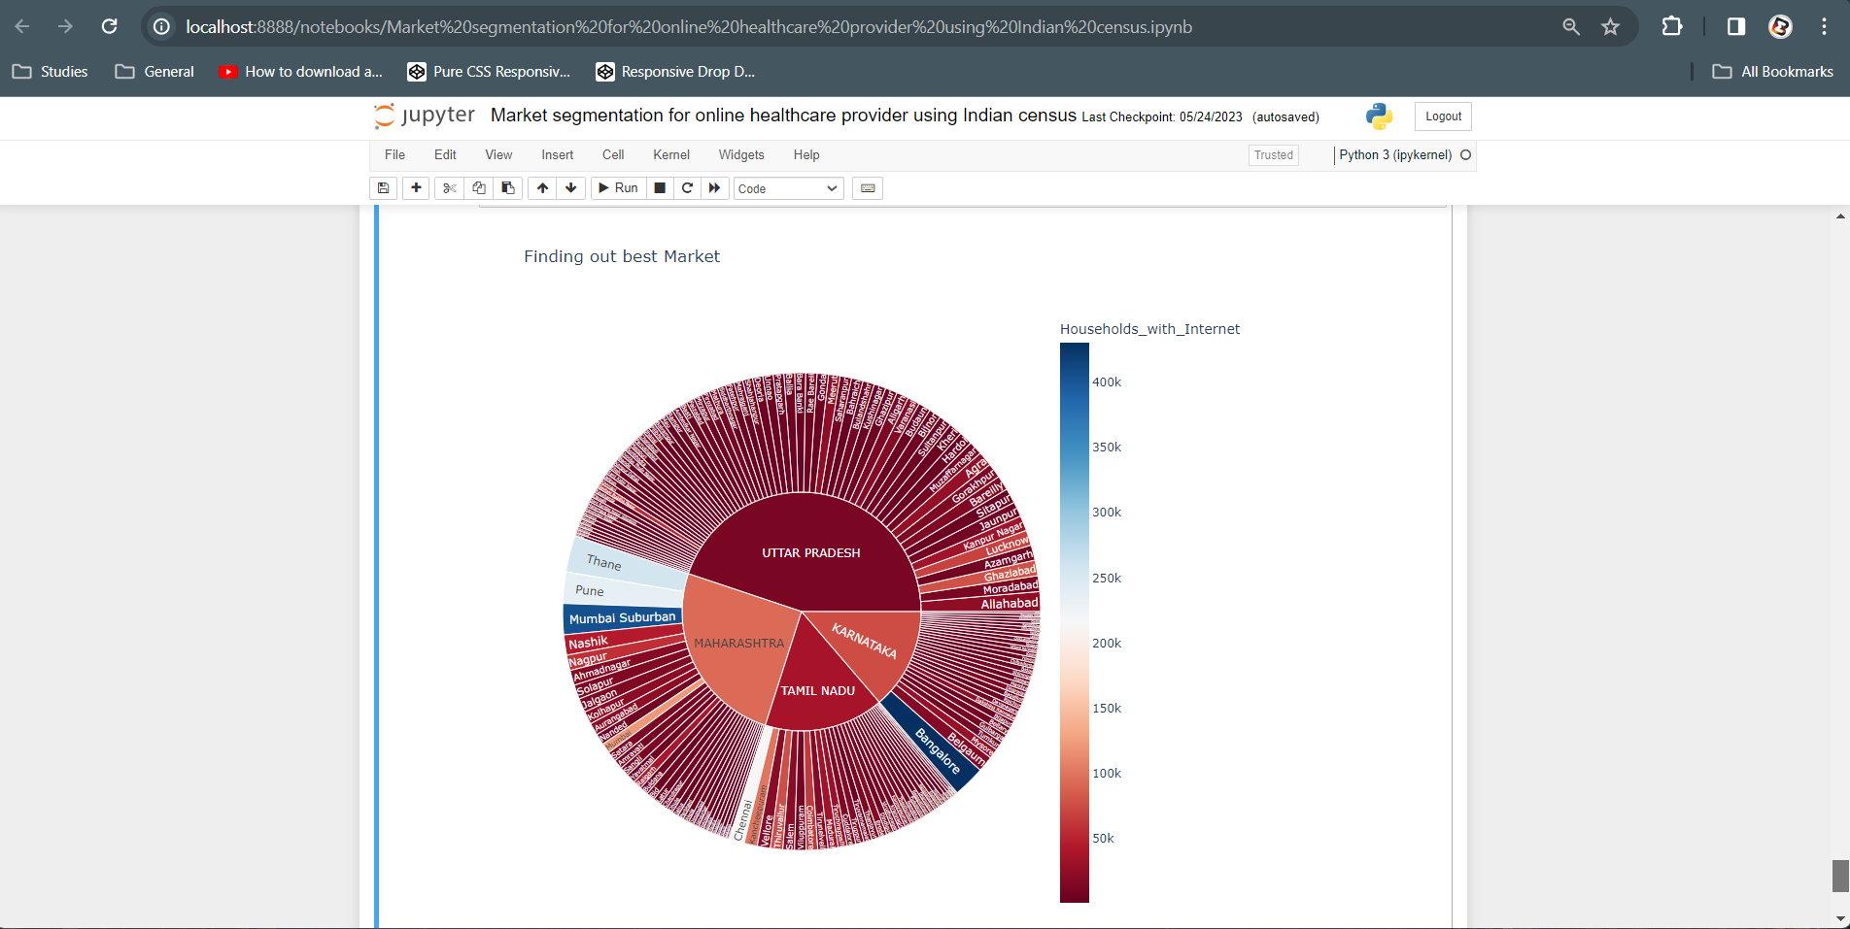The image size is (1850, 929).
Task: Save notebook with the floppy disk icon
Action: tap(384, 188)
